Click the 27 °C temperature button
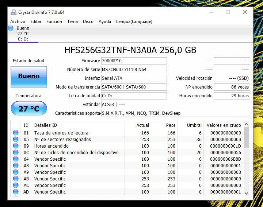This screenshot has width=263, height=207. [x=29, y=108]
